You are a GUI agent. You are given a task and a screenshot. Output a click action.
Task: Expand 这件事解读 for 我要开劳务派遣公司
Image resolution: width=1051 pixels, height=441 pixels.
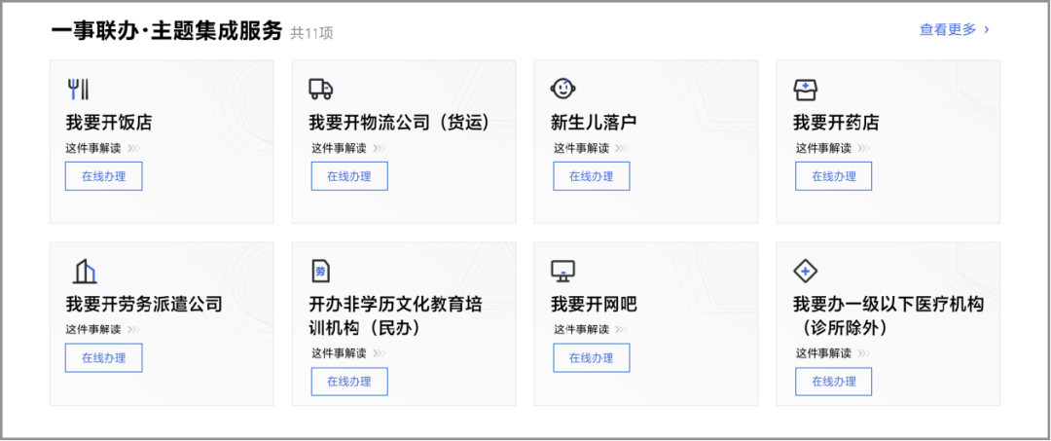tap(103, 329)
